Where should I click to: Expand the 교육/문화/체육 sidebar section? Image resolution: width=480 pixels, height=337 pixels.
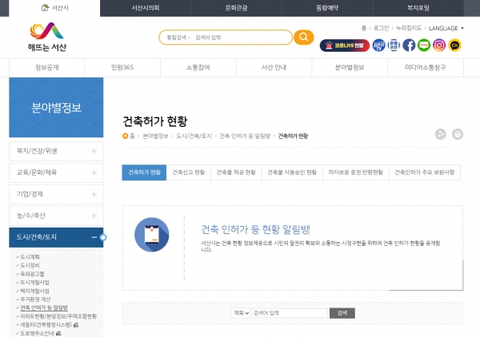tap(55, 172)
